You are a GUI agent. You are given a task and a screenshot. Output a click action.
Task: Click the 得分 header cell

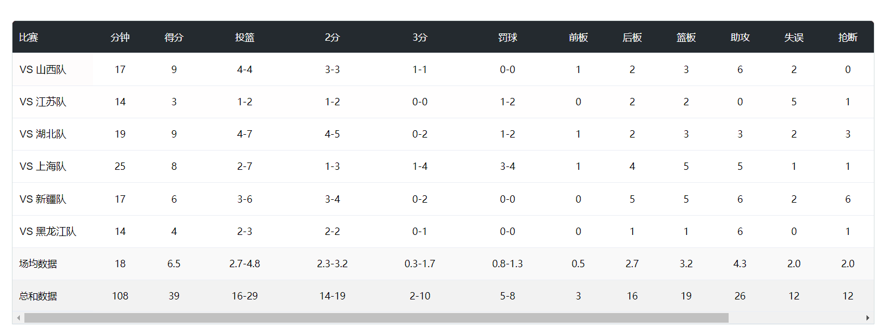pyautogui.click(x=174, y=37)
